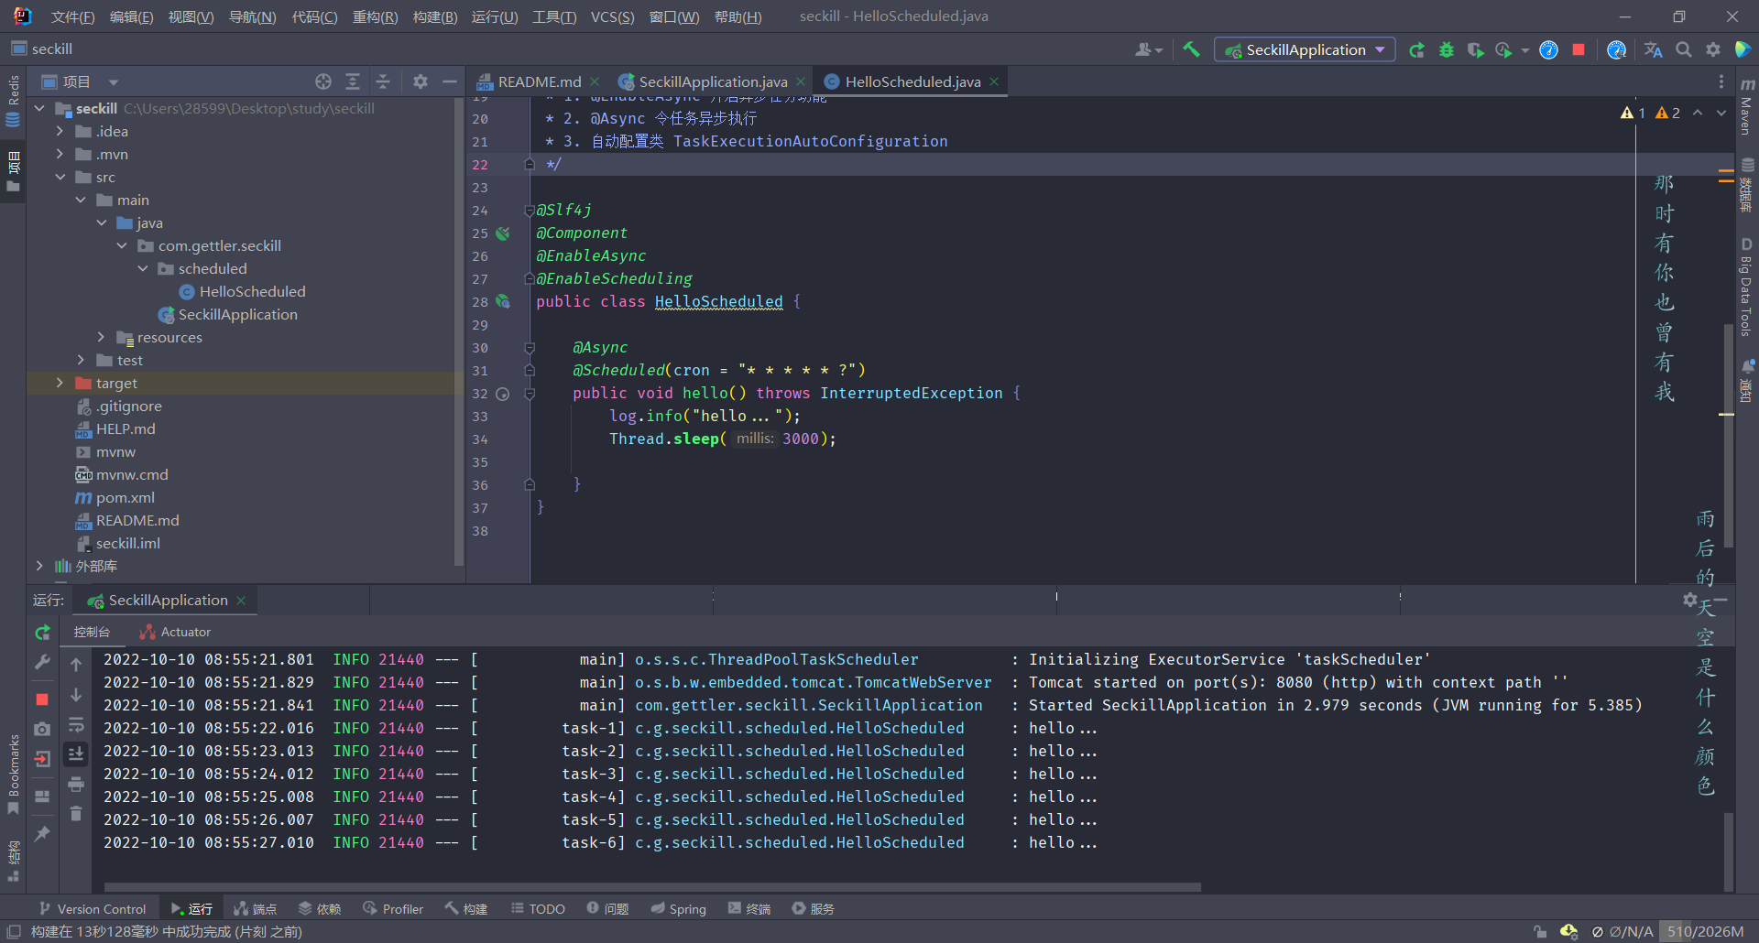
Task: Open the Version Control tool window
Action: [92, 908]
